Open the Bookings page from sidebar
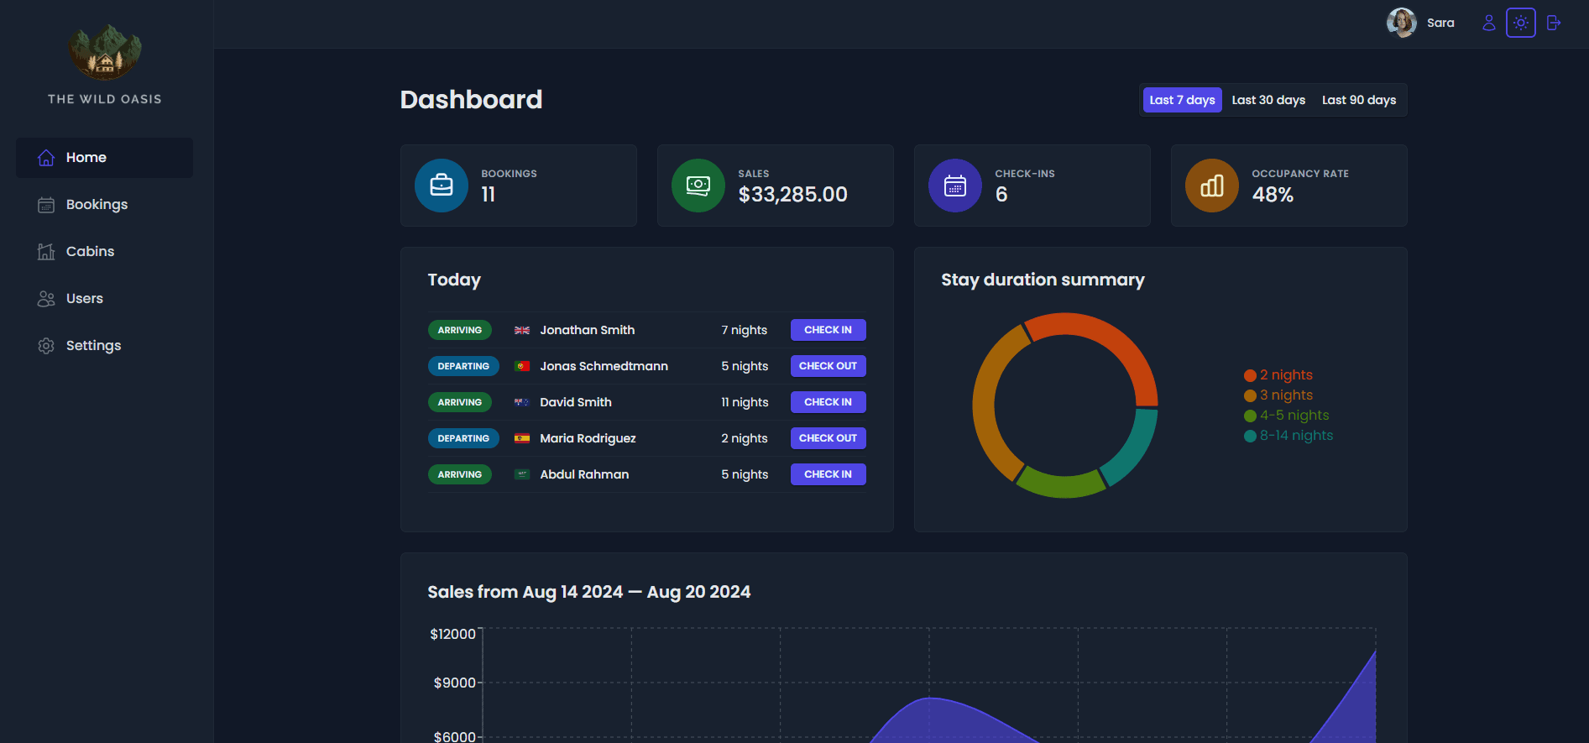The height and width of the screenshot is (743, 1589). click(x=97, y=205)
